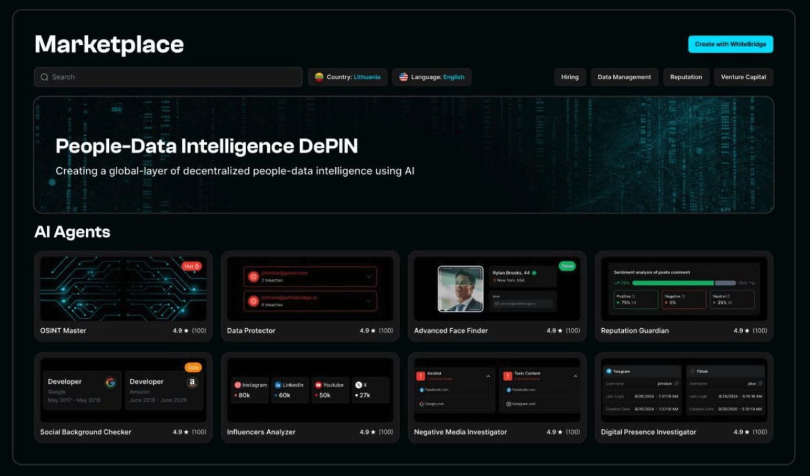Expand the johndoe gmail breach entry
Viewport: 810px width, 476px height.
coord(369,277)
